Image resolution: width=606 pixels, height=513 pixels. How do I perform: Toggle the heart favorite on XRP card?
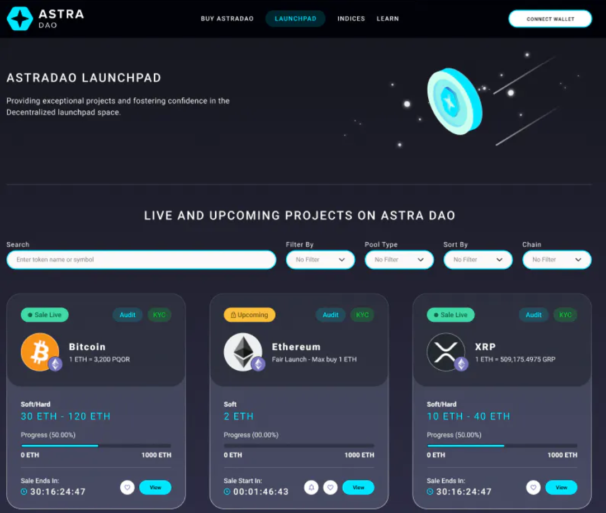(533, 487)
